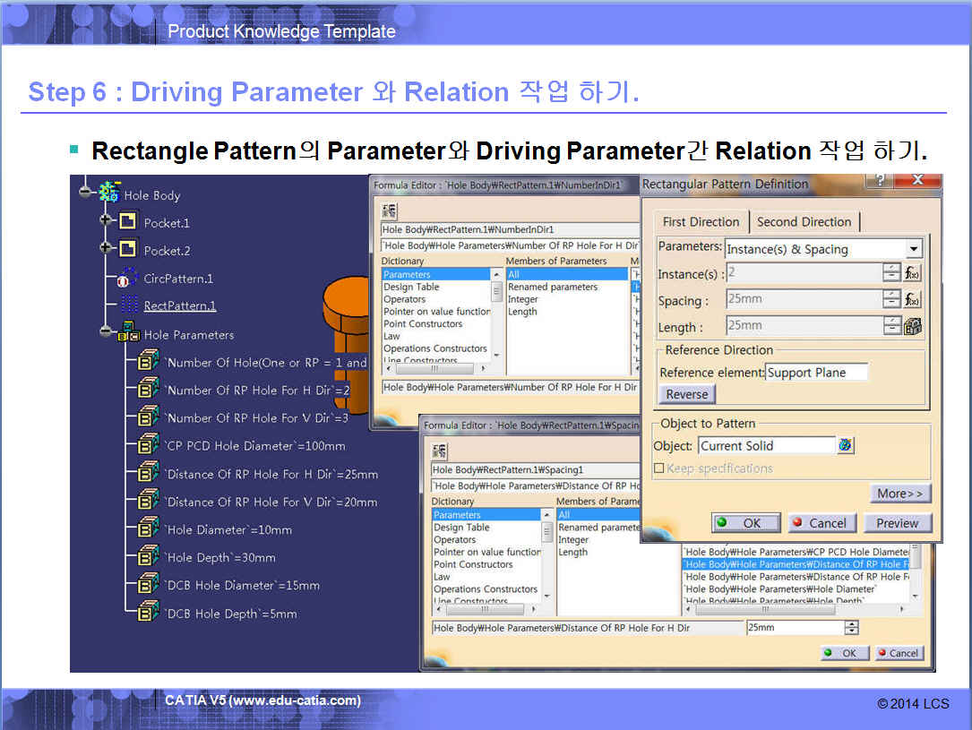Click the incremental icon in NumberInDir1 Formula Editor

pyautogui.click(x=390, y=210)
